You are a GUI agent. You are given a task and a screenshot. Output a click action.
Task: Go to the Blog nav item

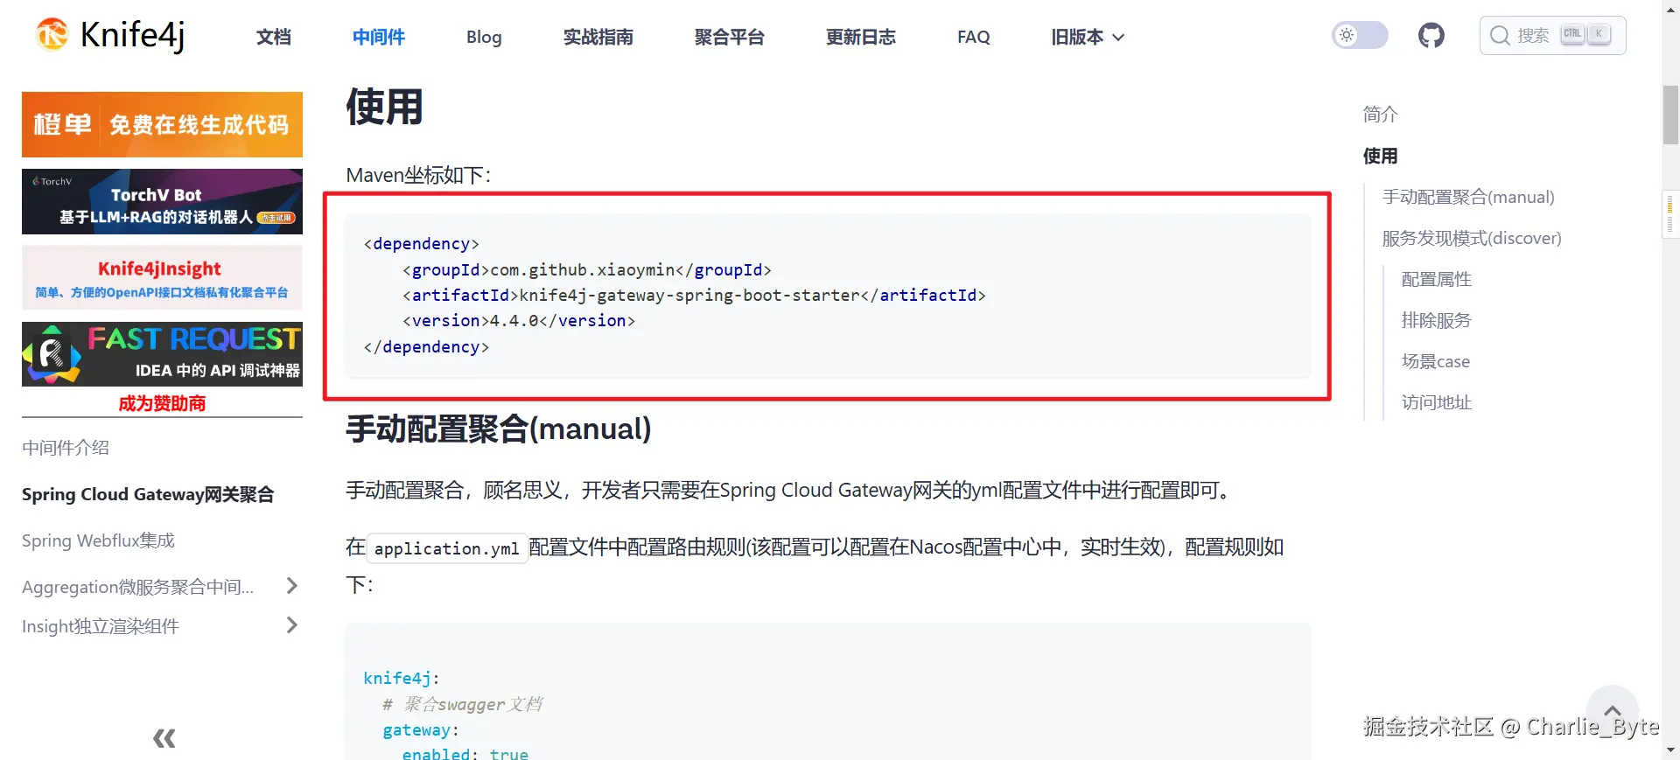tap(484, 37)
